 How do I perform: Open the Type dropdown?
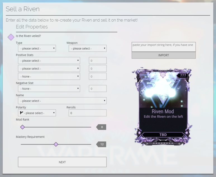coord(37,48)
